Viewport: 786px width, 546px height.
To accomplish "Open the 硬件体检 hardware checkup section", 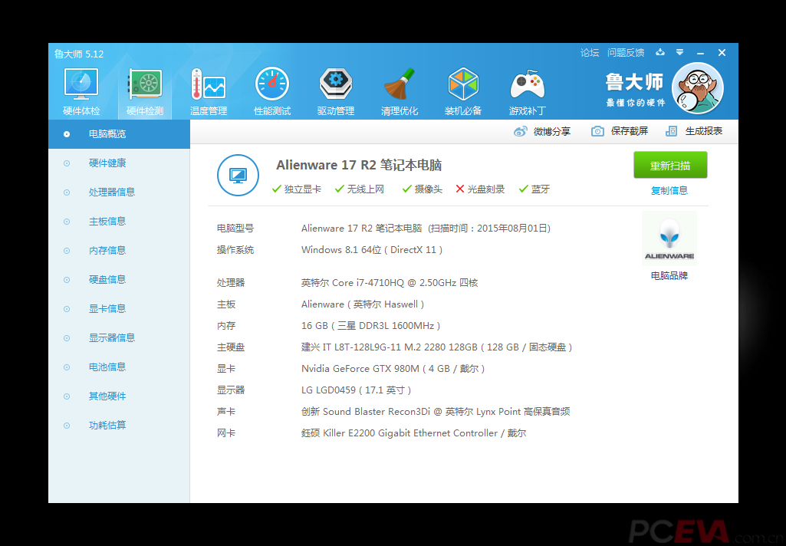I will pyautogui.click(x=81, y=91).
